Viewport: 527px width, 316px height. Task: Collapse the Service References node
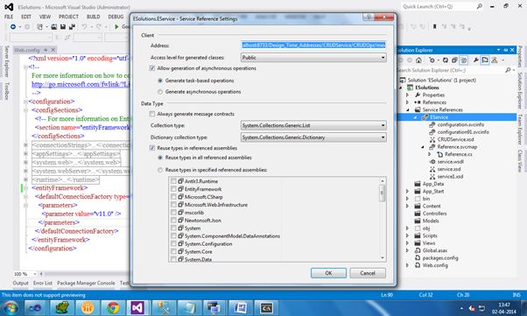coord(407,110)
